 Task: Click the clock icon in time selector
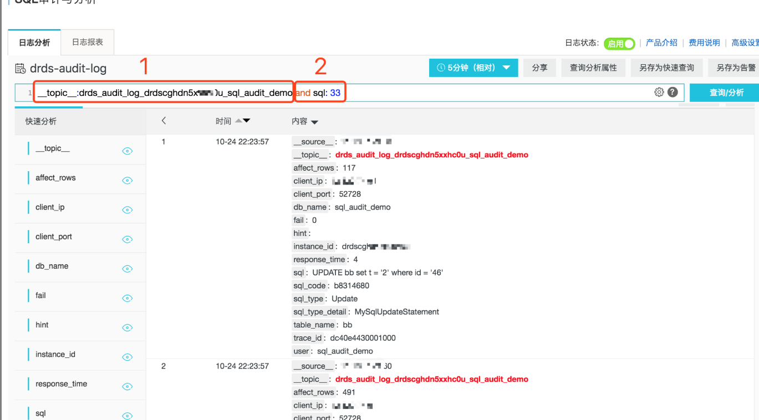tap(441, 68)
